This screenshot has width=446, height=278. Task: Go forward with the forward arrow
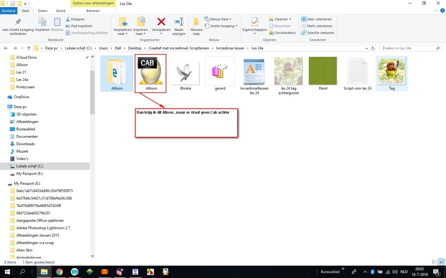[x=15, y=48]
